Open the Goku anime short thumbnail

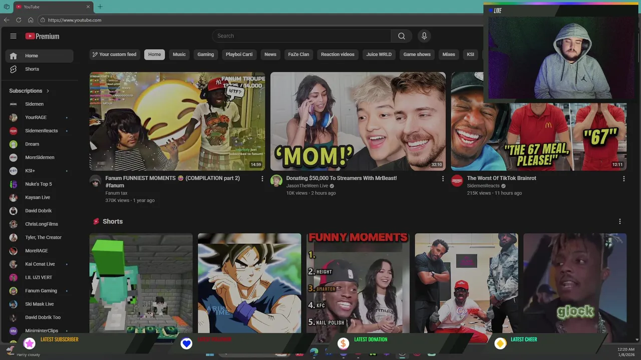[249, 283]
